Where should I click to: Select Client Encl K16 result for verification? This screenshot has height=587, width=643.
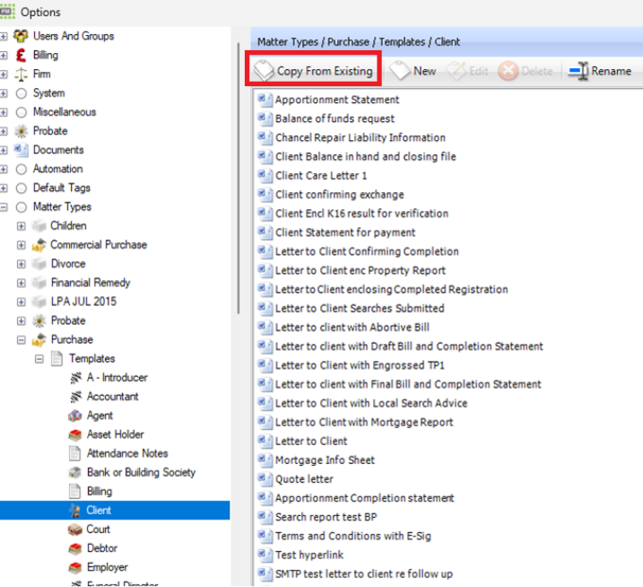click(x=361, y=214)
